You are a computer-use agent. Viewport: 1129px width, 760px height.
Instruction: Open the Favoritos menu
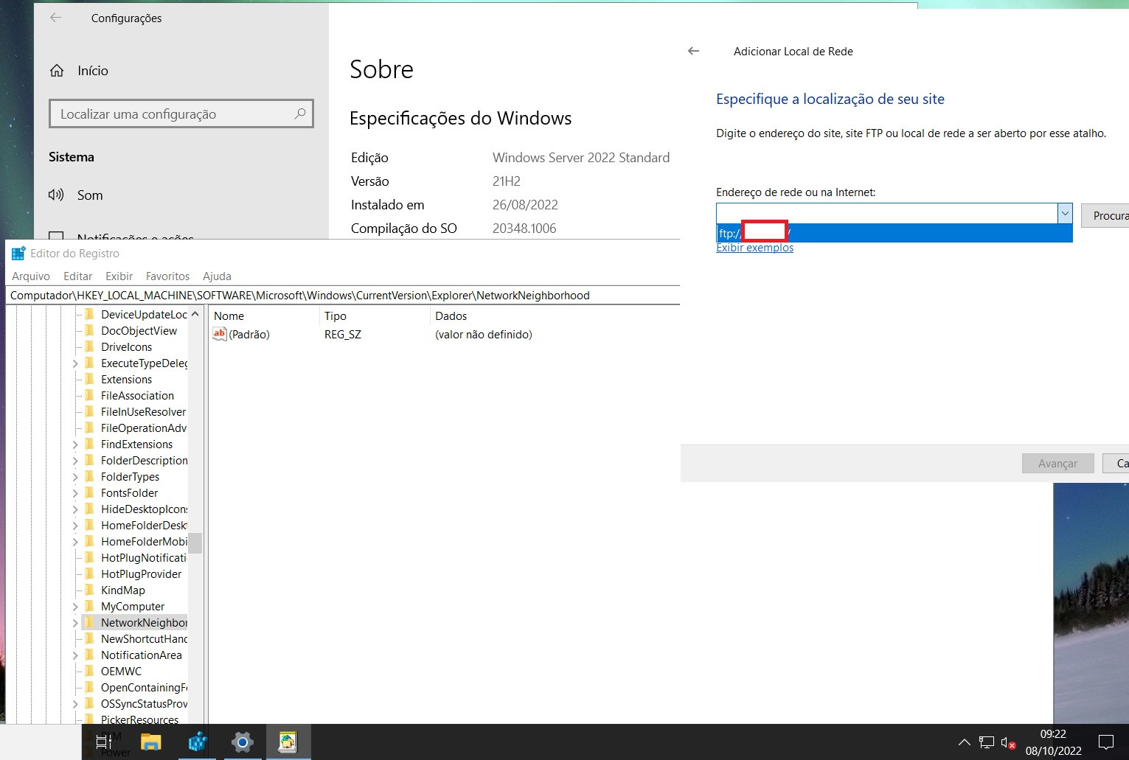tap(167, 276)
